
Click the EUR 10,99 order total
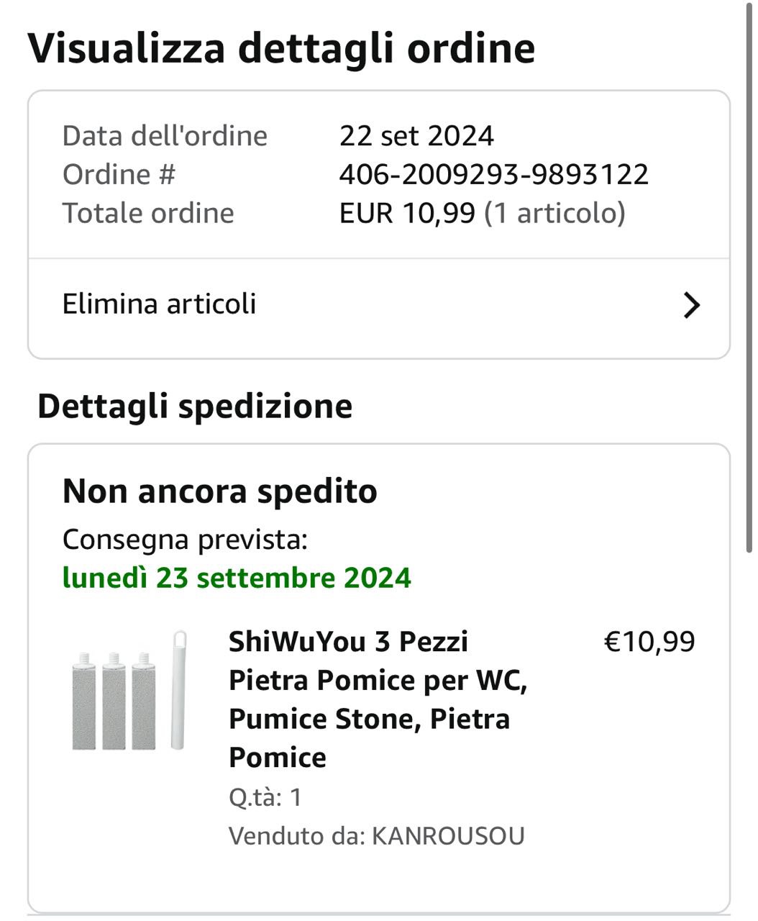tap(407, 213)
